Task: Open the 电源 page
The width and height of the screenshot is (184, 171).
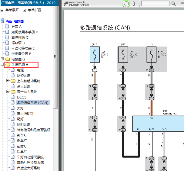Action: point(20,70)
